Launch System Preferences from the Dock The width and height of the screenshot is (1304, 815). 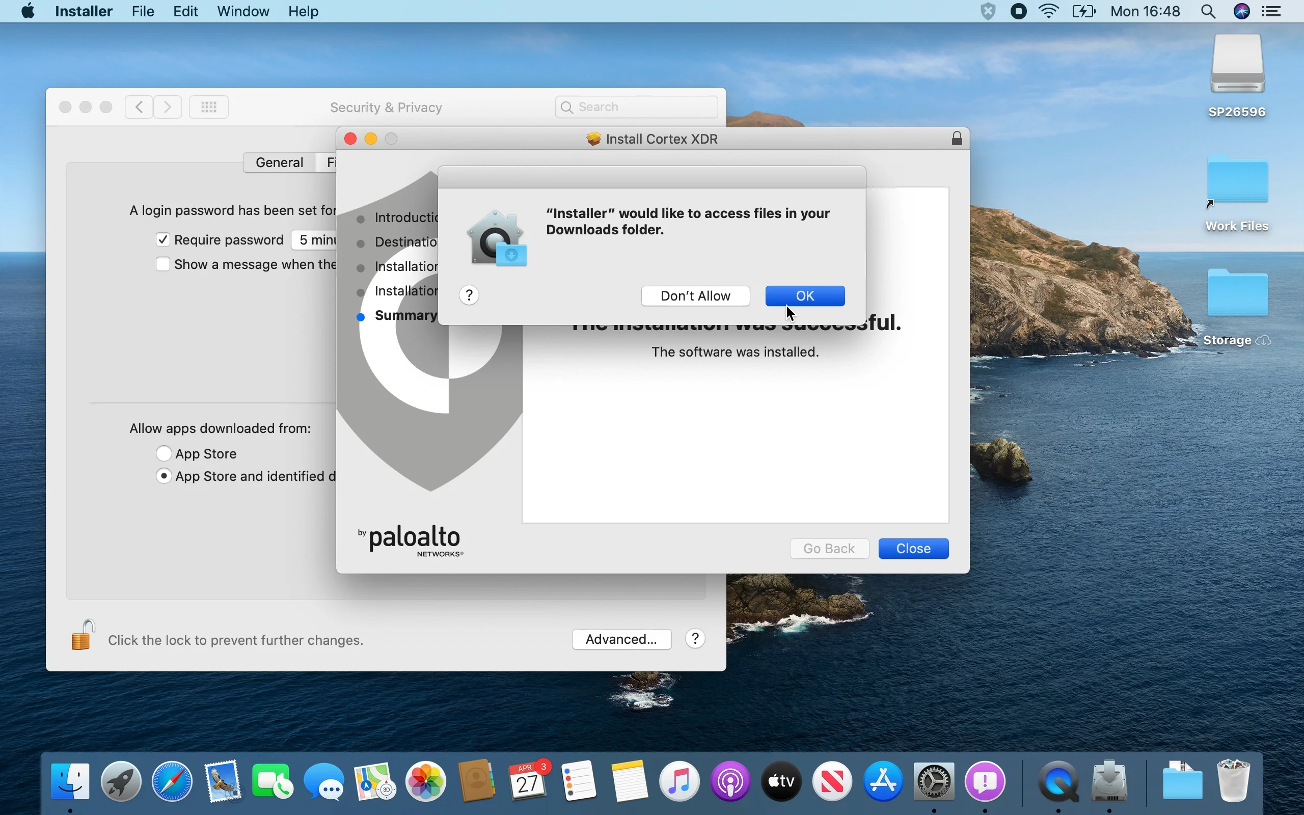pyautogui.click(x=934, y=781)
